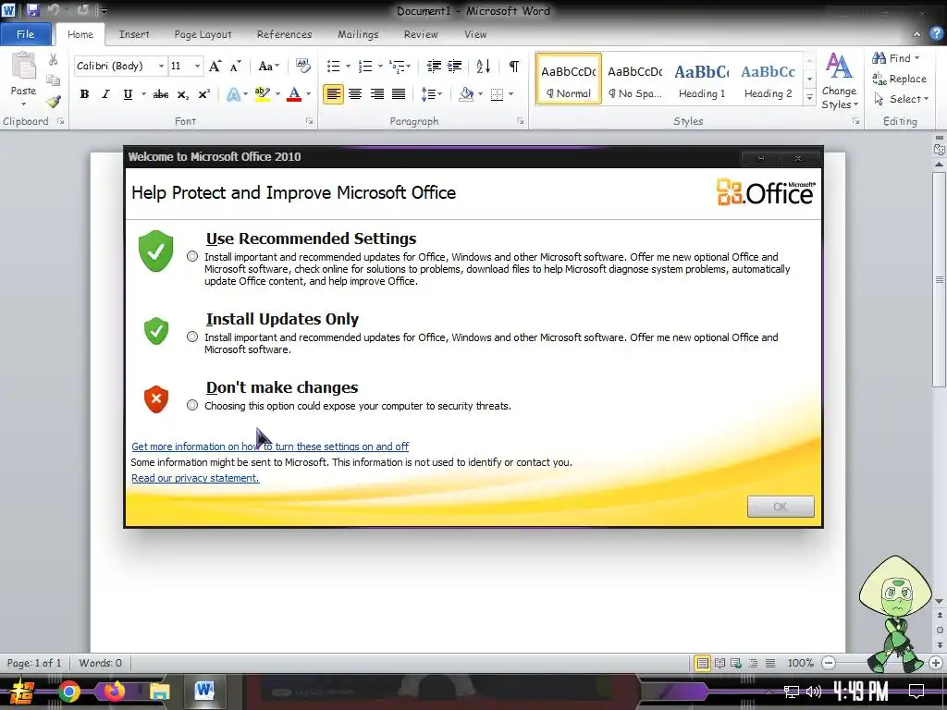
Task: Open the File tab
Action: (x=25, y=34)
